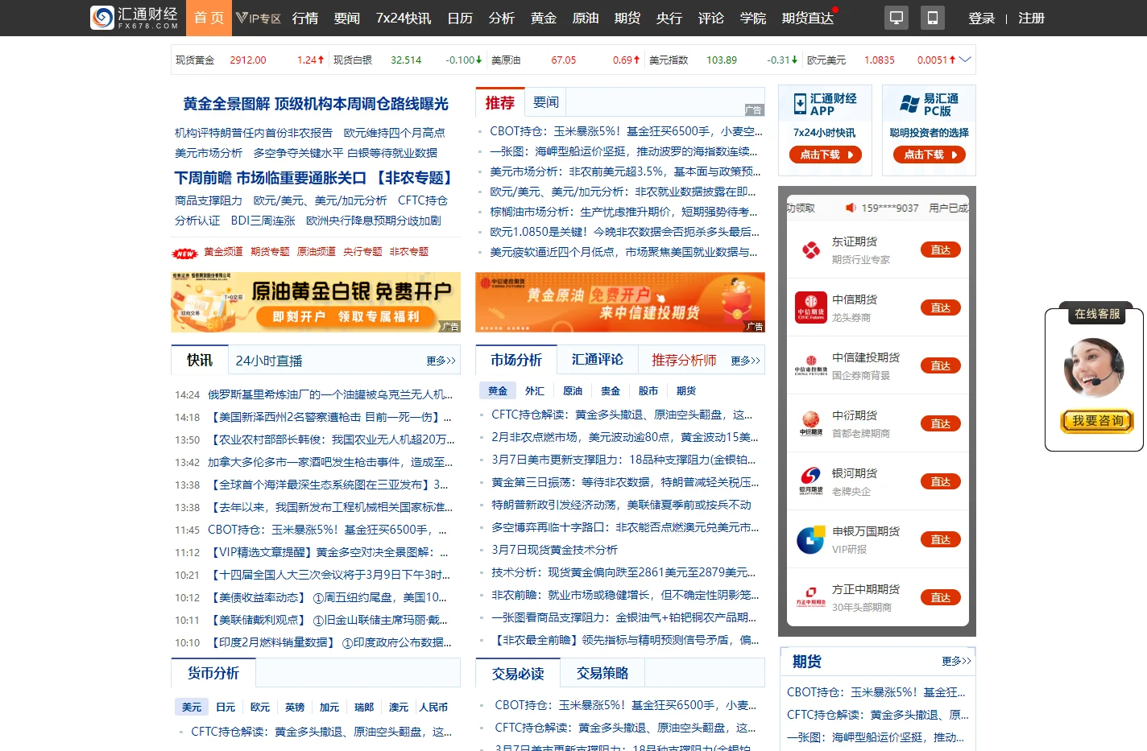Click 更多 in the 快讯 panel

point(441,361)
